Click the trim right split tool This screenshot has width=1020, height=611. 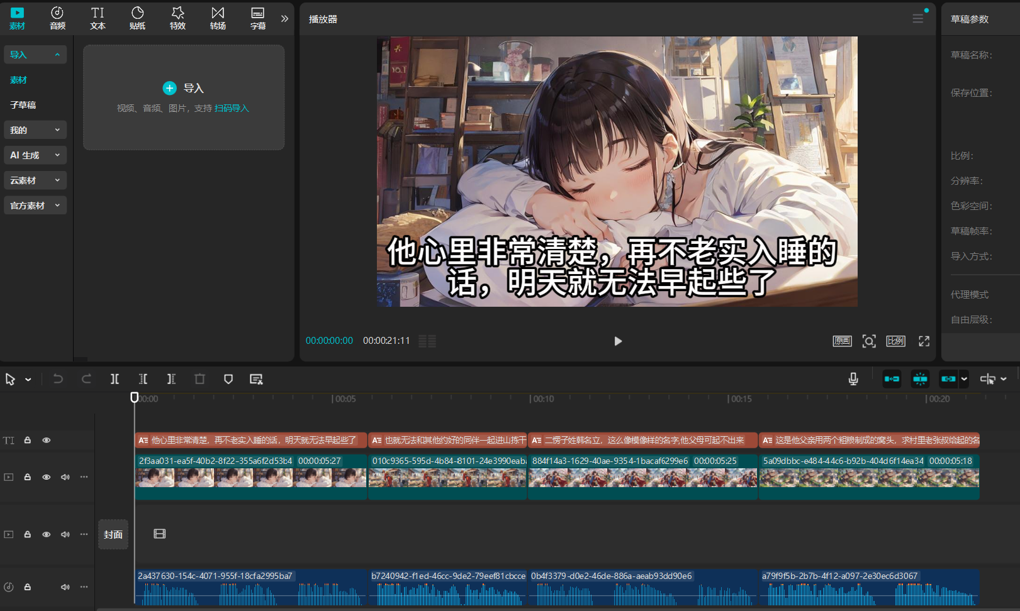[x=171, y=378]
